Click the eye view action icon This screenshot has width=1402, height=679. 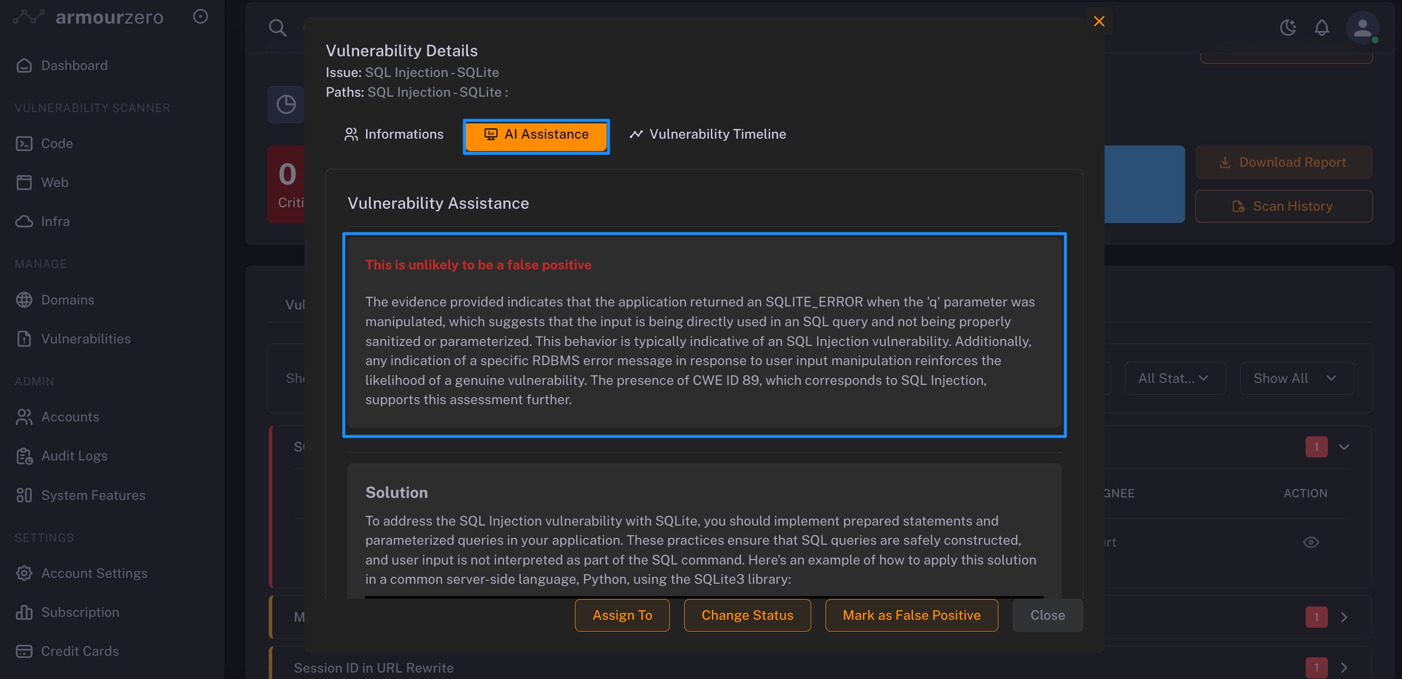tap(1311, 542)
